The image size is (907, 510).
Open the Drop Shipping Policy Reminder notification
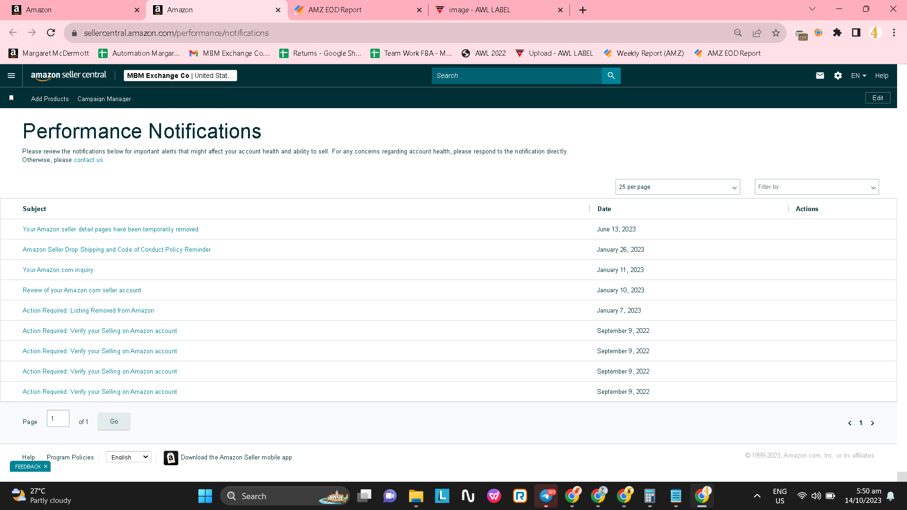coord(117,250)
